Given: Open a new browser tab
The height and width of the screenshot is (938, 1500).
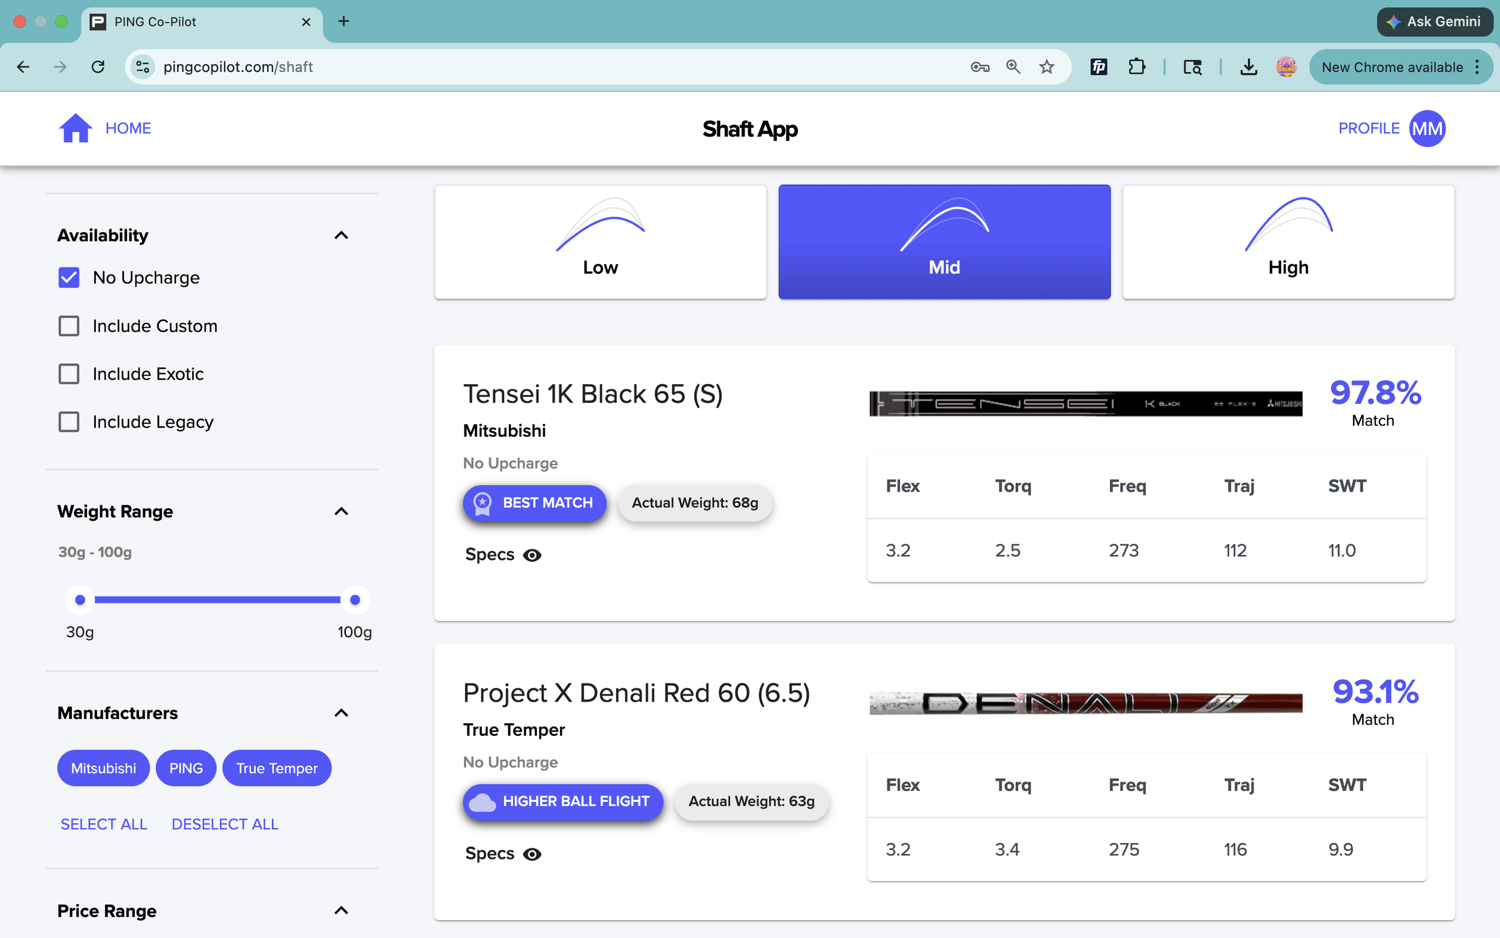Looking at the screenshot, I should pyautogui.click(x=344, y=22).
